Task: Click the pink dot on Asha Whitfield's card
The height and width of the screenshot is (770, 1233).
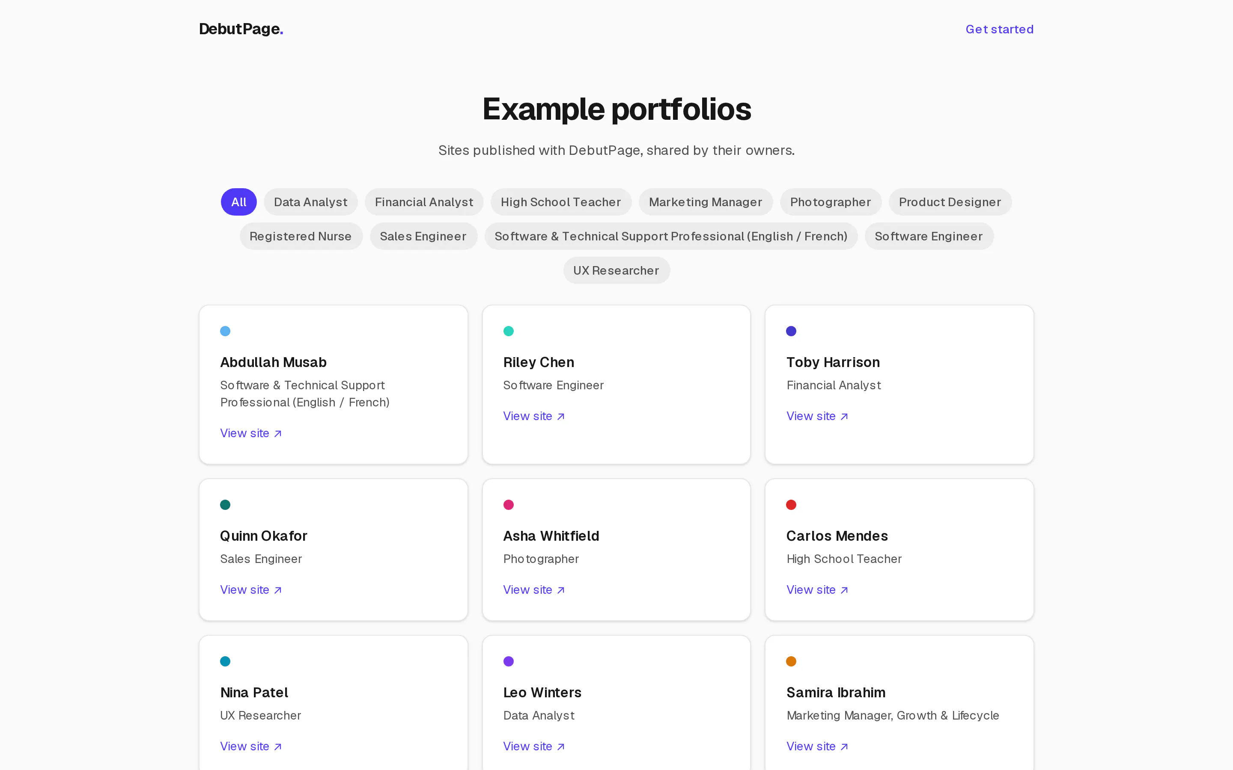Action: pos(509,505)
